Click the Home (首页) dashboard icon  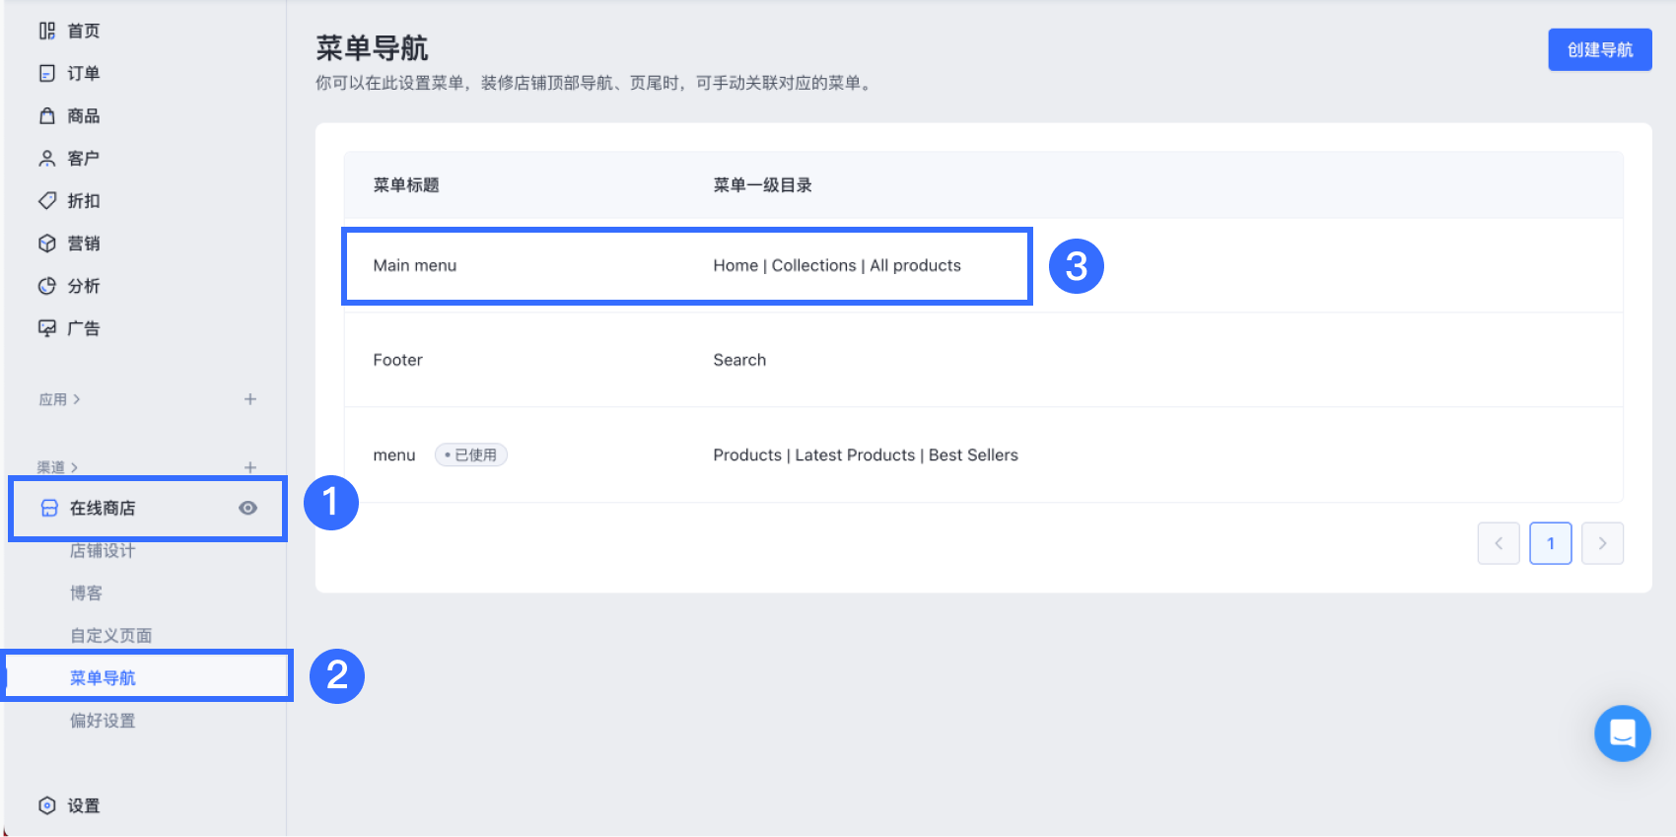pos(47,31)
